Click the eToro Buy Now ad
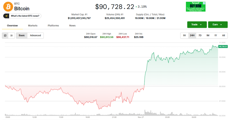229x120 pixels. 196,6
